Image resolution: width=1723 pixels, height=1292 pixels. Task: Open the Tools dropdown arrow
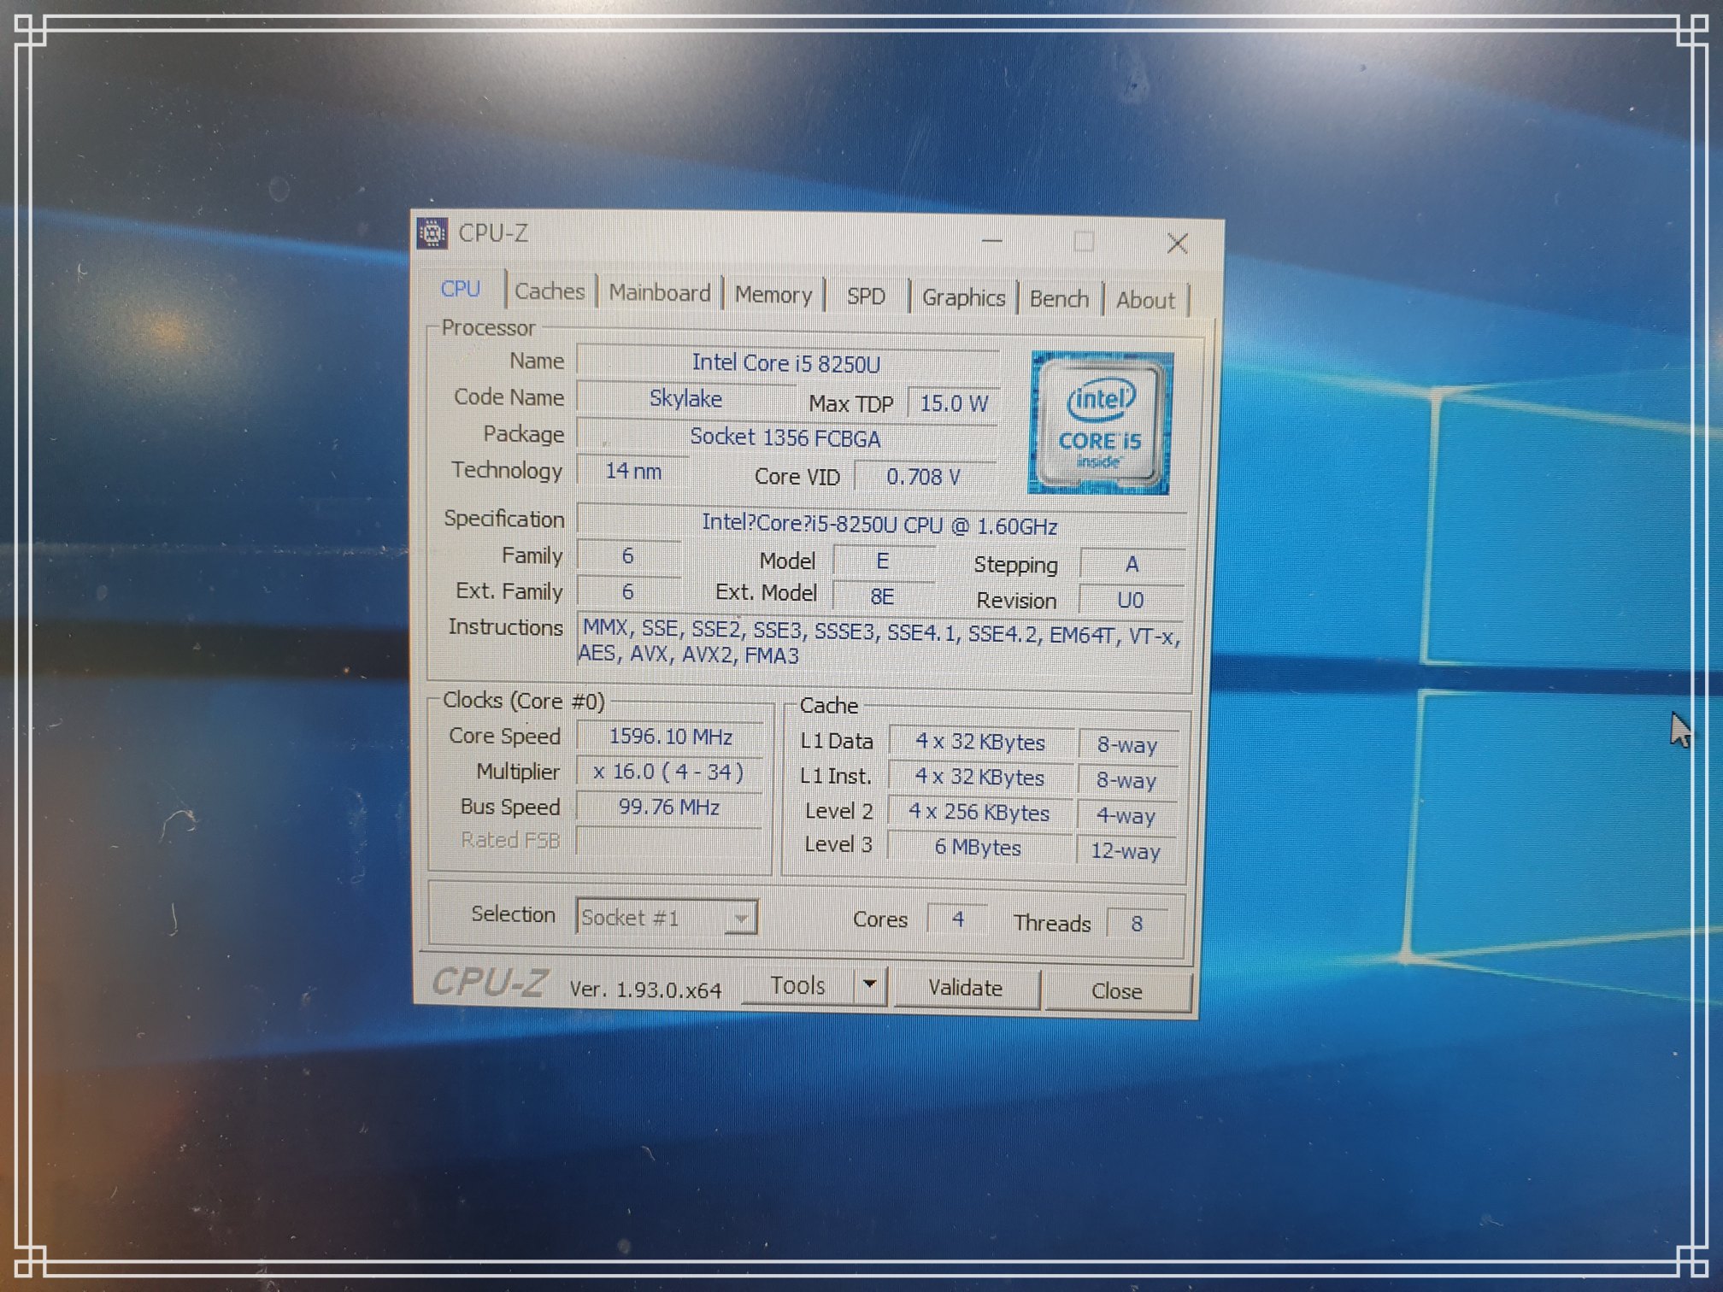(869, 984)
